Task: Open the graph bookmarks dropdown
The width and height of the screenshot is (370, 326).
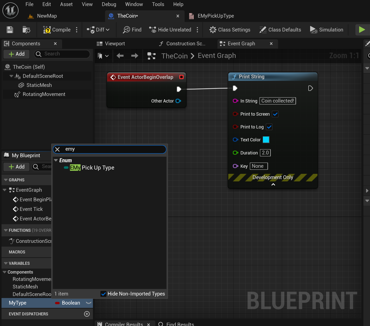Action: tap(103, 56)
